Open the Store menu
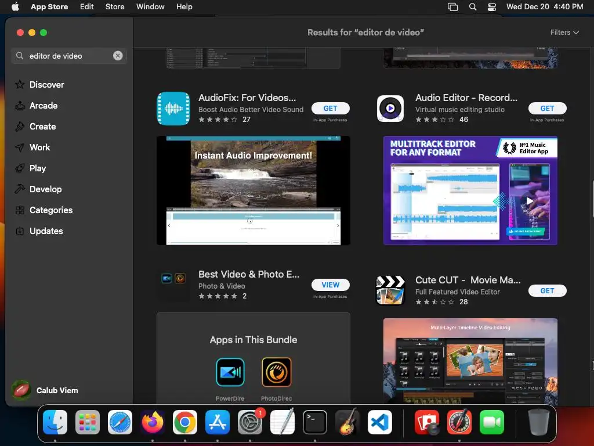Screen dimensions: 594x446 tap(115, 7)
